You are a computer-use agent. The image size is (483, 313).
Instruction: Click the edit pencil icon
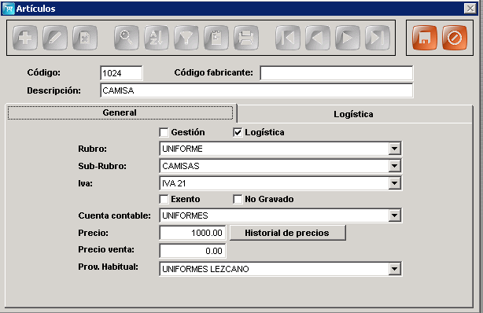coord(55,38)
